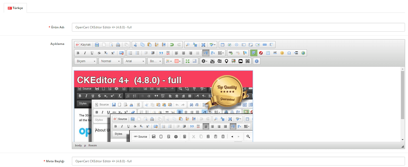Insert a selection field
The image size is (408, 167).
pos(257,45)
